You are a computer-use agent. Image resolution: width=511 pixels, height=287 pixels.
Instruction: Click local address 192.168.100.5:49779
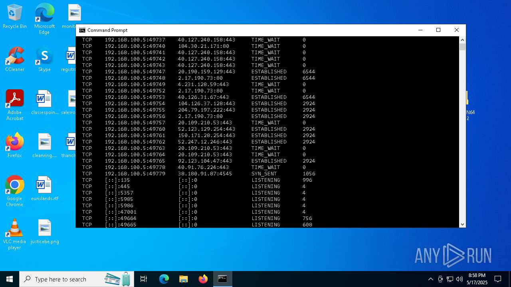[x=135, y=174]
